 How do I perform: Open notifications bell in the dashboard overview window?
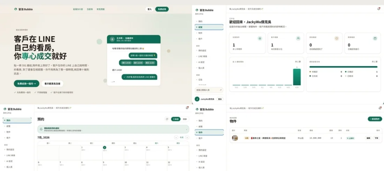pyautogui.click(x=379, y=9)
